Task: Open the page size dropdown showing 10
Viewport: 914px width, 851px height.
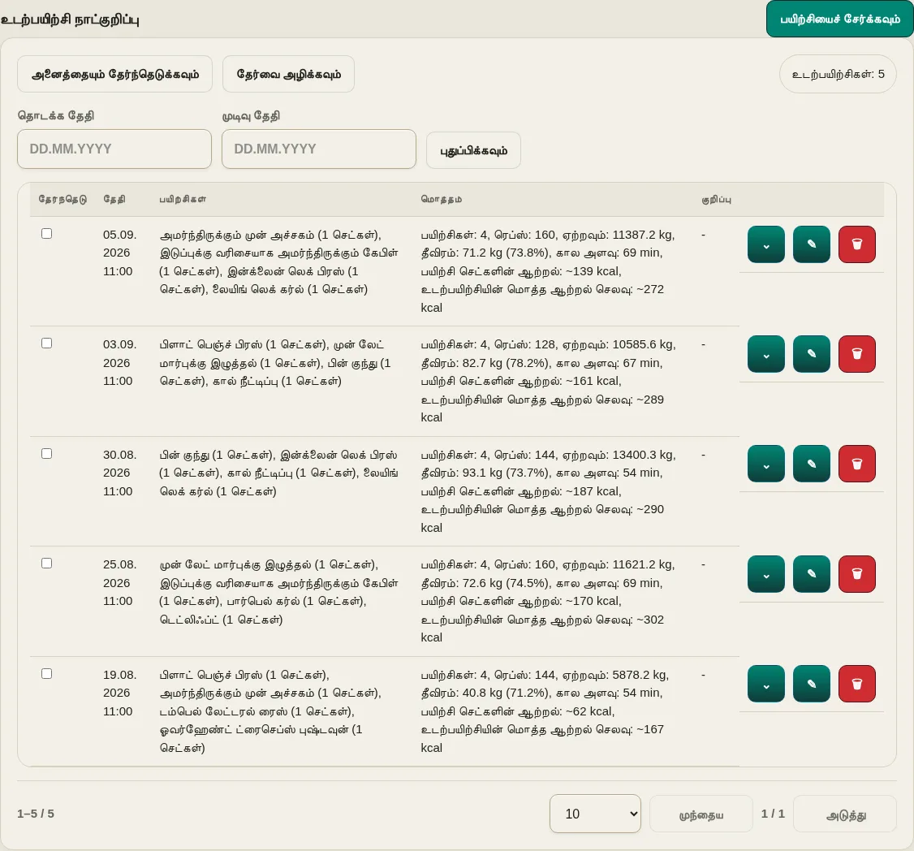Action: (595, 814)
